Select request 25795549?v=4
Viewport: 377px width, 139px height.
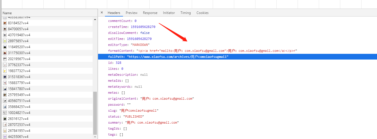tap(46, 95)
